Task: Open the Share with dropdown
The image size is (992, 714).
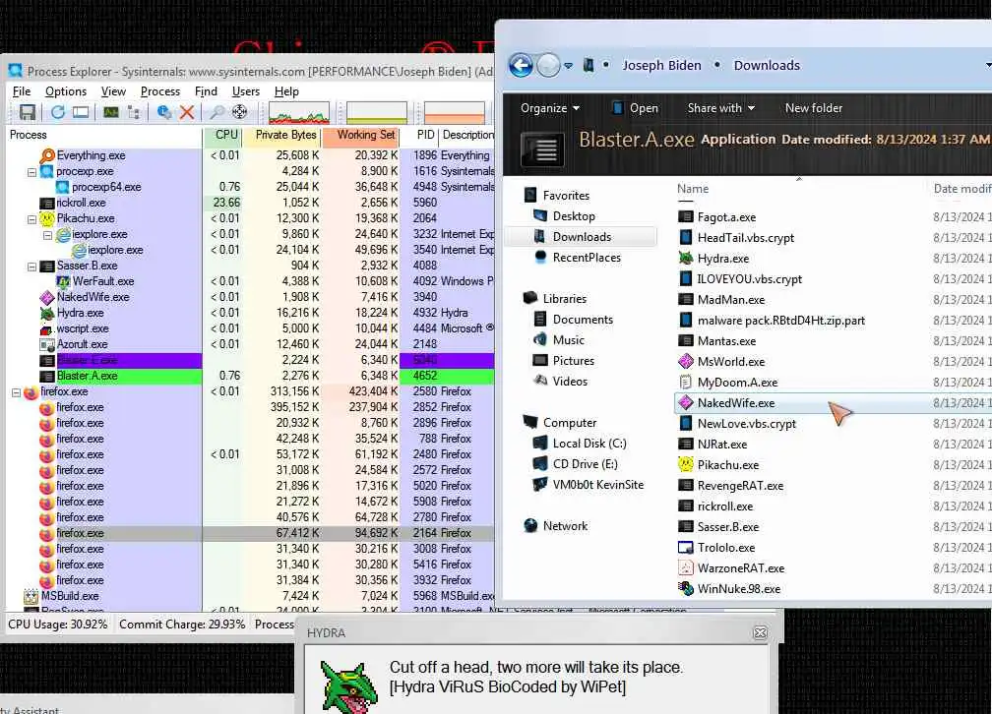Action: [721, 108]
